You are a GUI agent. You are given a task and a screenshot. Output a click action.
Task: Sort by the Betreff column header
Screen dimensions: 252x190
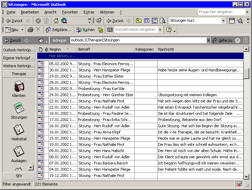(x=106, y=49)
